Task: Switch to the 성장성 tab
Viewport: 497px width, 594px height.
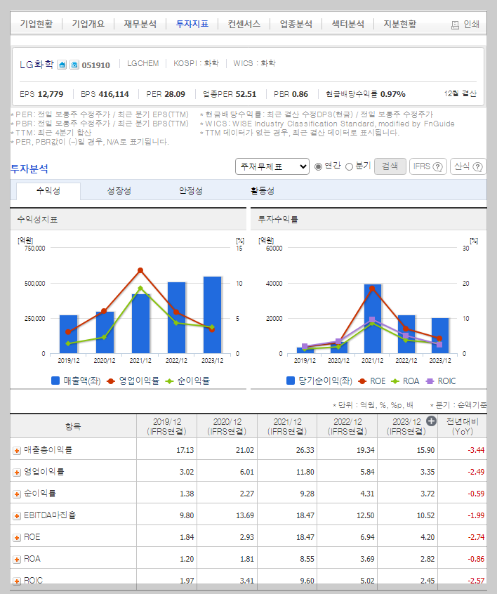Action: coord(119,190)
